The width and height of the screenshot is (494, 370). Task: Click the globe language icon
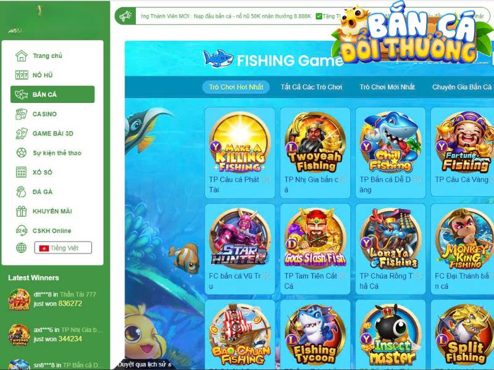pyautogui.click(x=22, y=248)
